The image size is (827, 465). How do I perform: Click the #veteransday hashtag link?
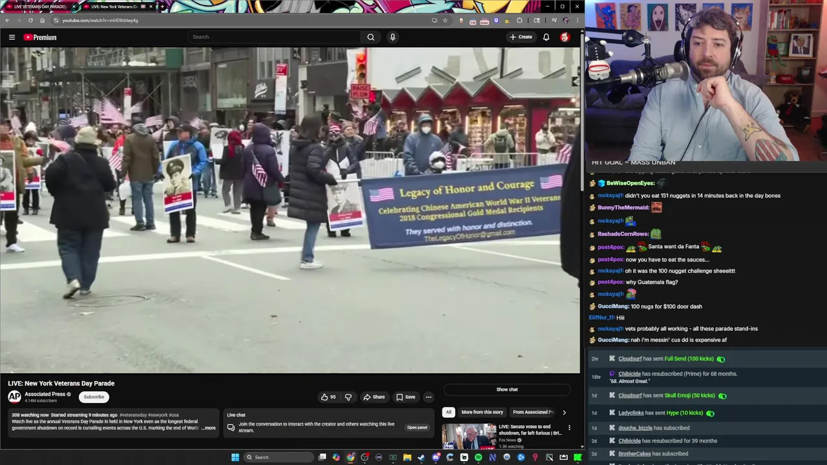132,415
